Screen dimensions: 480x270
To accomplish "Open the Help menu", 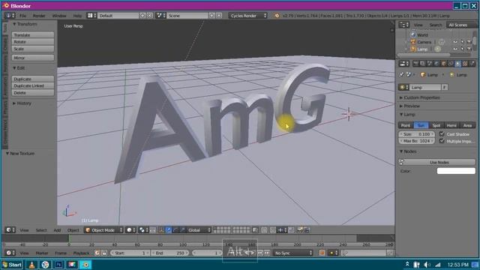I will pos(77,16).
